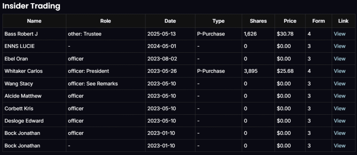357x155 pixels.
Task: Click the Price column header
Action: pyautogui.click(x=290, y=21)
